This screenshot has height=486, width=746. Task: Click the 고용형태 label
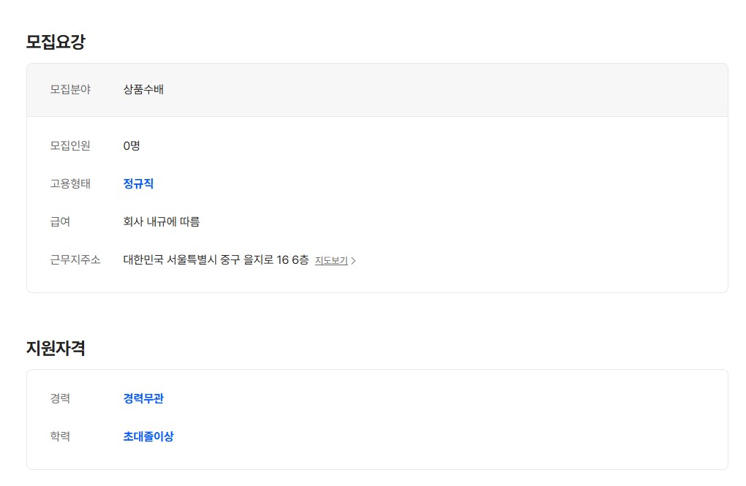coord(70,183)
